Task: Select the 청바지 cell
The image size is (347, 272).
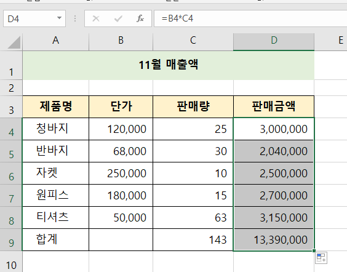Action: coord(55,129)
